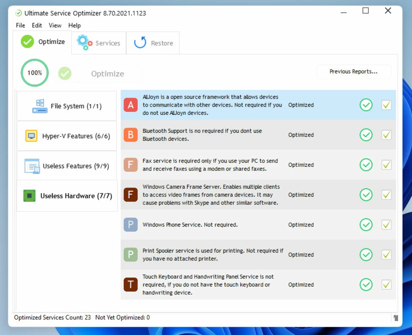412x335 pixels.
Task: Switch to the Services tab
Action: 99,43
